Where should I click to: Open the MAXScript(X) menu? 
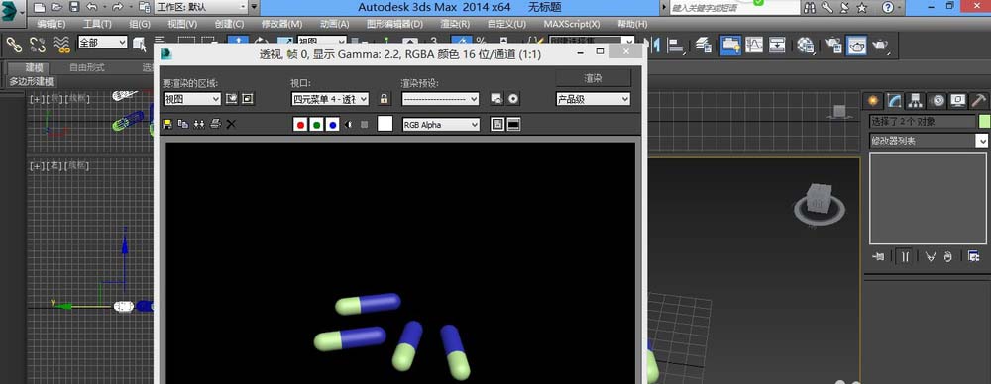pyautogui.click(x=572, y=24)
